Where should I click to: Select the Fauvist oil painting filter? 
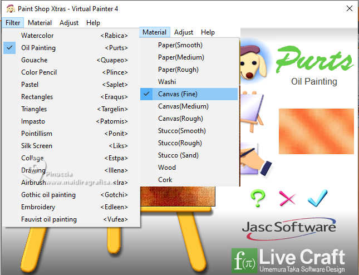coord(71,219)
